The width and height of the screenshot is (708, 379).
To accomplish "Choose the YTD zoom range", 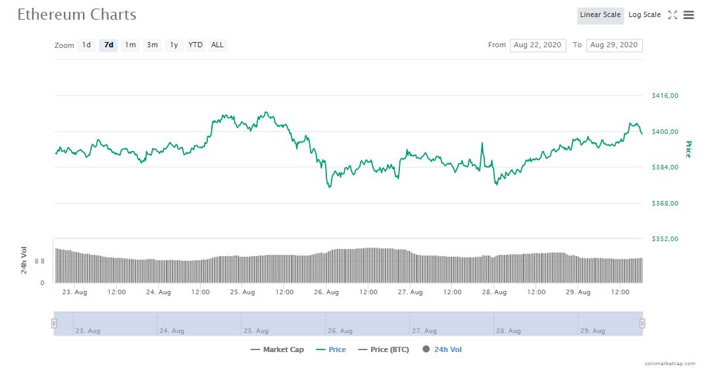I will [195, 45].
